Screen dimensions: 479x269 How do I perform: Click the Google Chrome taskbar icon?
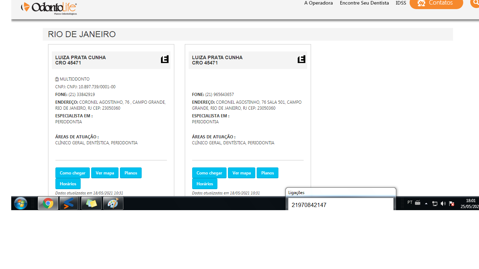click(48, 203)
